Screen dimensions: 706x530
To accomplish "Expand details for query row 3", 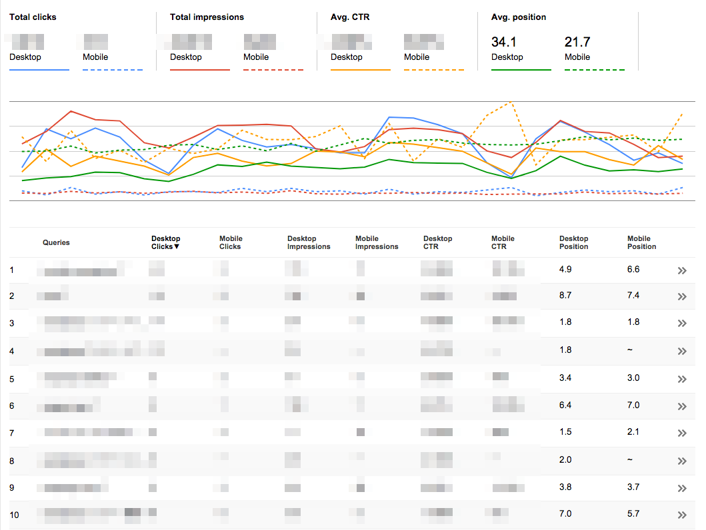I will click(x=682, y=323).
